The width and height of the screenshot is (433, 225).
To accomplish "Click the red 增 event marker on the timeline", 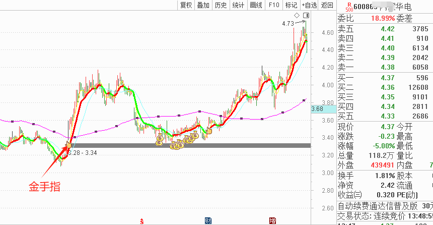I will coord(272,221).
